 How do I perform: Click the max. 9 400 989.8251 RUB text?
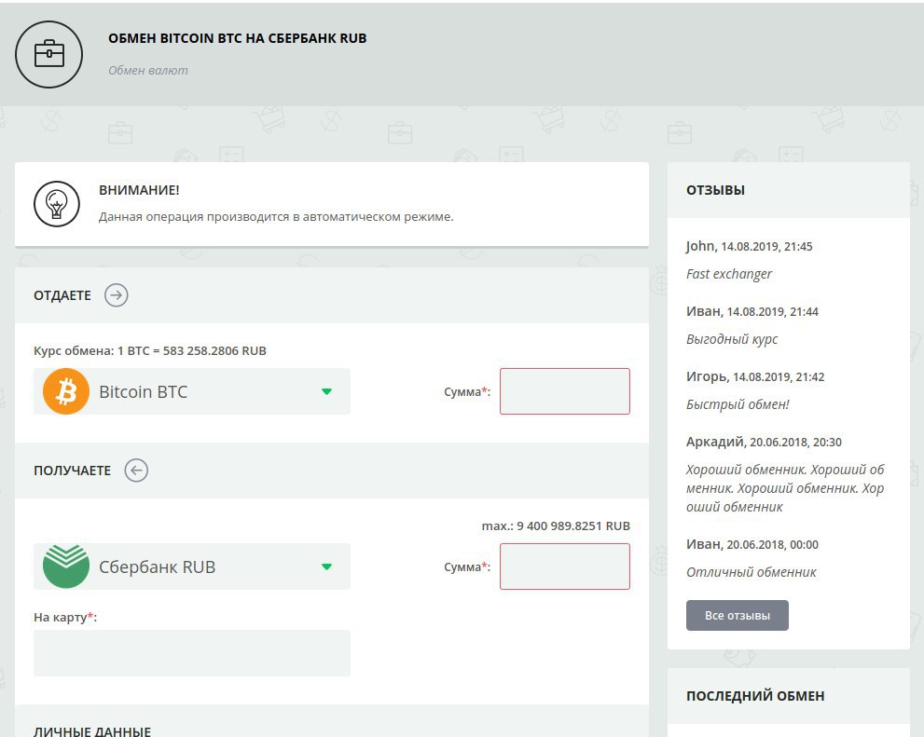coord(556,525)
